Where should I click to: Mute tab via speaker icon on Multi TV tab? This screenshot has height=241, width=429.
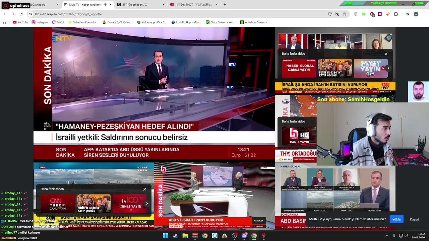pyautogui.click(x=105, y=5)
